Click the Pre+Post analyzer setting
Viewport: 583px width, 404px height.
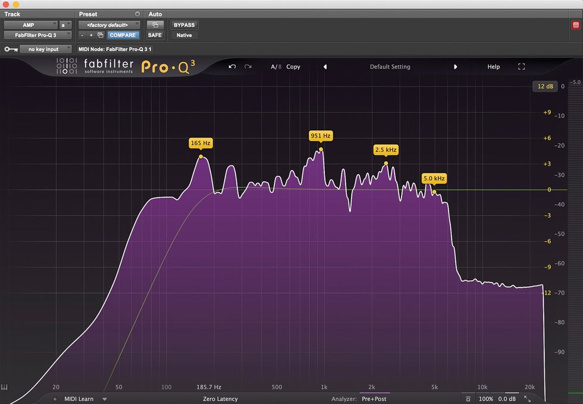coord(374,399)
